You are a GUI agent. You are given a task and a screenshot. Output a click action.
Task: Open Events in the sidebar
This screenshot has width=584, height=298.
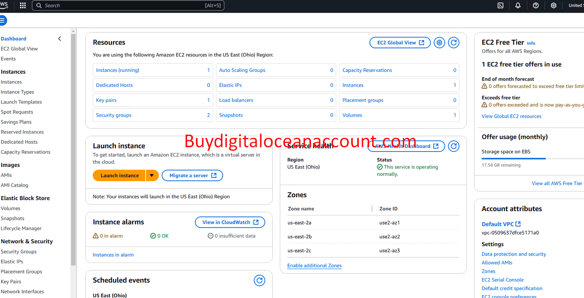tap(8, 59)
